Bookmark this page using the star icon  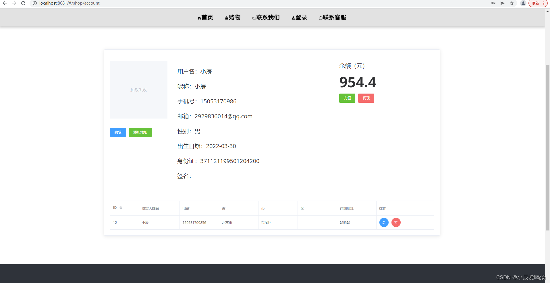coord(512,3)
